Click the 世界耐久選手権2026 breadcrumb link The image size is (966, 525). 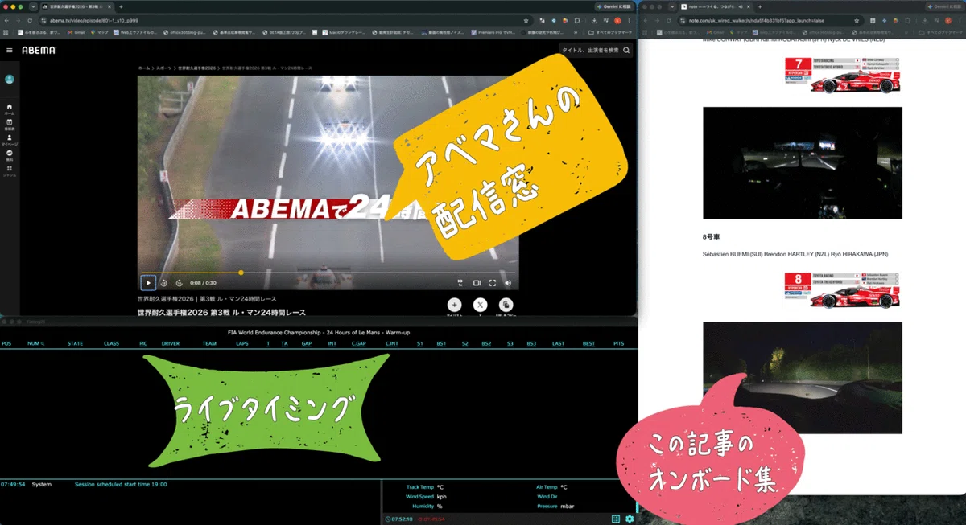click(x=196, y=68)
